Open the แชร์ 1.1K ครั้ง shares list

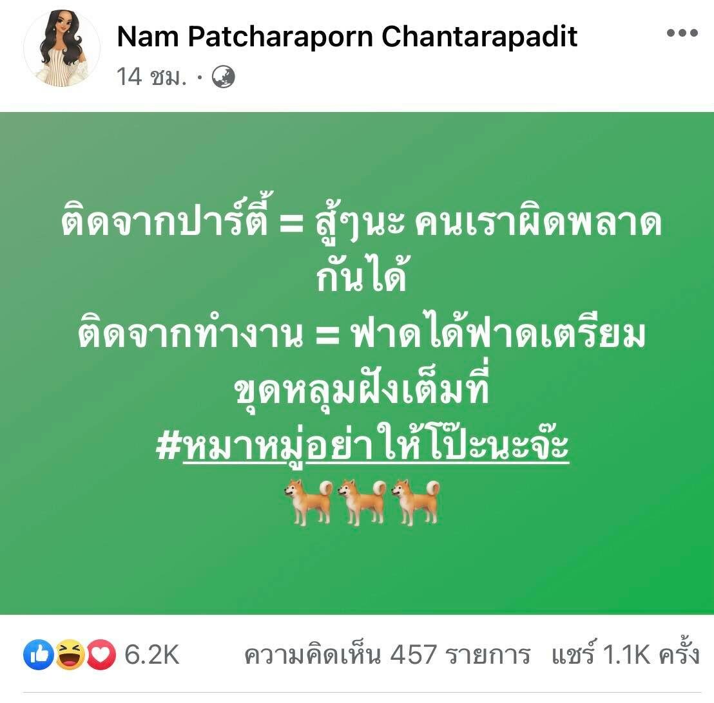pos(625,653)
